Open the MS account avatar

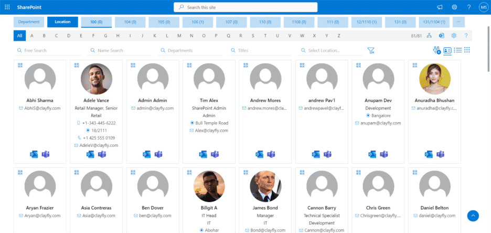coord(483,7)
